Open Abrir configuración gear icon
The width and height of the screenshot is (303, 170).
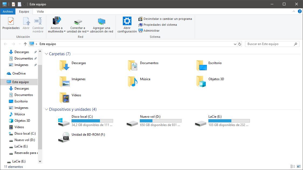coord(127,21)
